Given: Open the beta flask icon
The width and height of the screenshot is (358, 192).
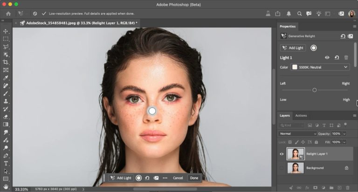Looking at the screenshot, I should (268, 13).
